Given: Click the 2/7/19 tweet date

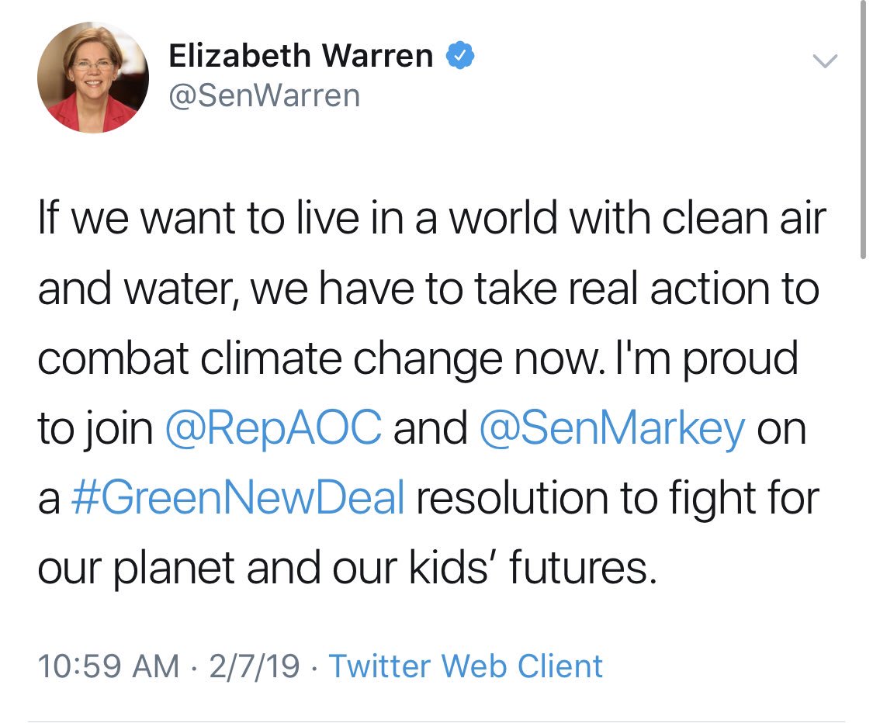Looking at the screenshot, I should click(254, 666).
